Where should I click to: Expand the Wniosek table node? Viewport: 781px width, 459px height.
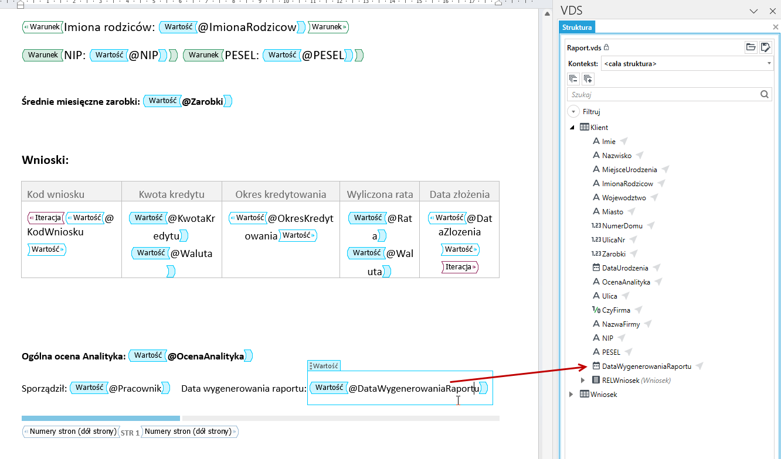pos(571,394)
